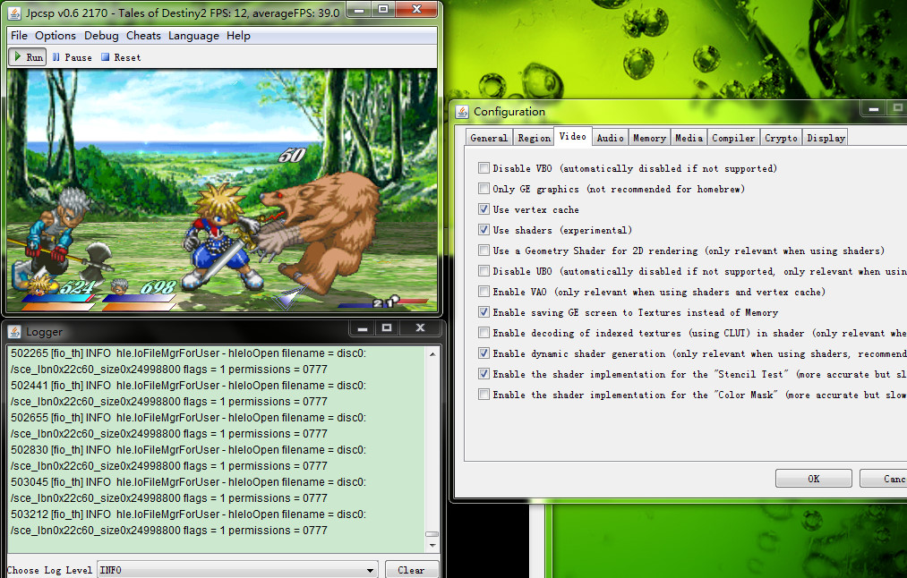Click OK in Configuration dialog
This screenshot has height=578, width=907.
813,479
